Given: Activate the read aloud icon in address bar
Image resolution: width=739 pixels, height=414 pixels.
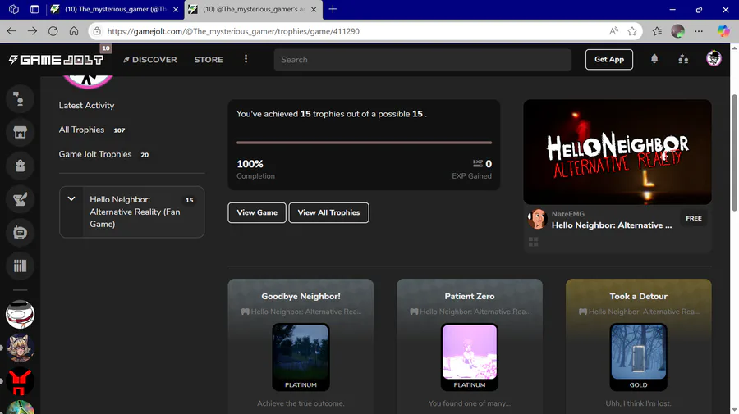Looking at the screenshot, I should (613, 31).
